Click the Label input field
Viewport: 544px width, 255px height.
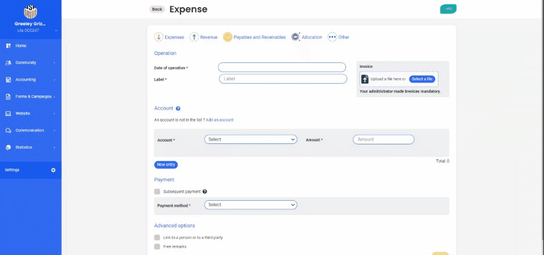click(283, 79)
